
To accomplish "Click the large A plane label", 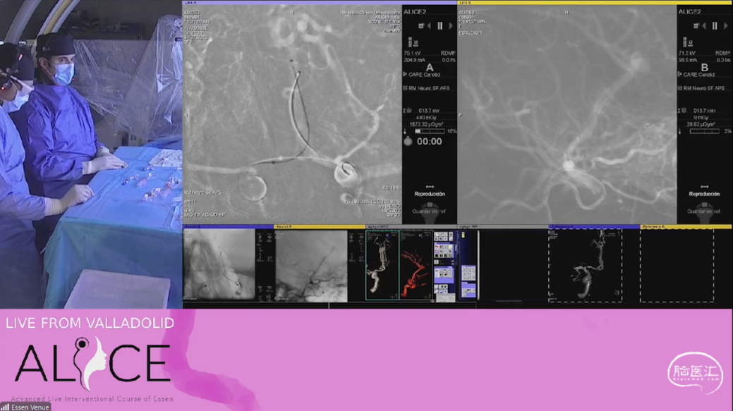I will pyautogui.click(x=430, y=68).
